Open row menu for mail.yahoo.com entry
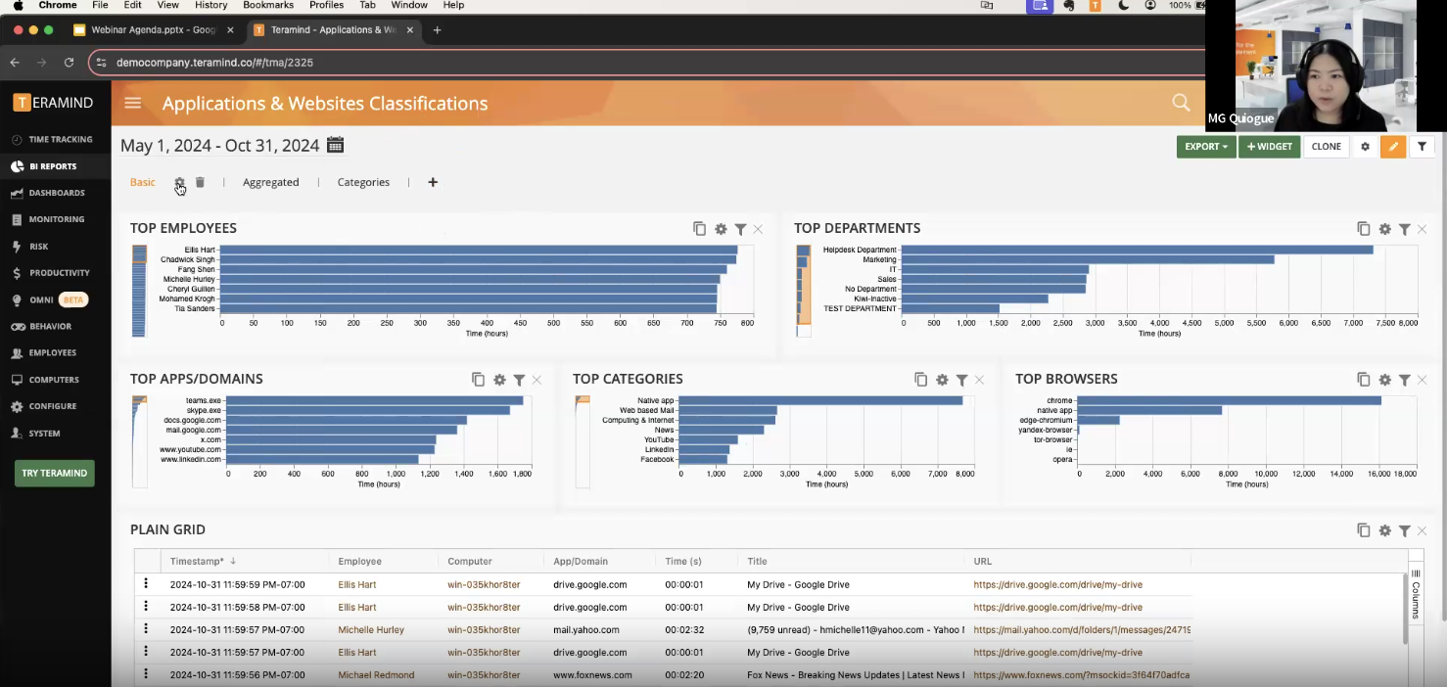 (146, 629)
